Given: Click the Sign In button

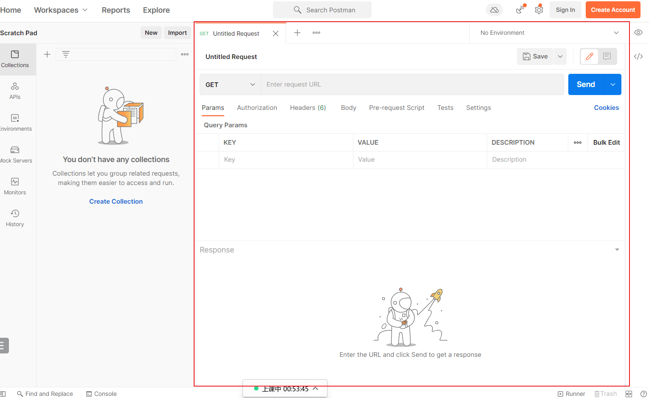Looking at the screenshot, I should click(x=565, y=10).
